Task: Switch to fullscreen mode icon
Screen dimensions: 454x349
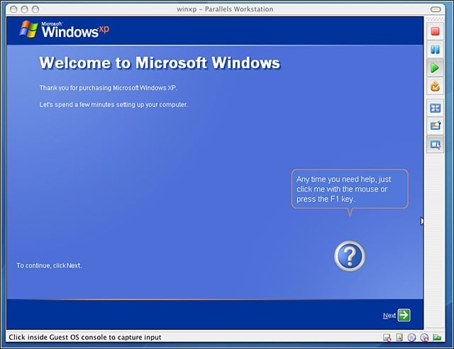Action: tap(435, 109)
